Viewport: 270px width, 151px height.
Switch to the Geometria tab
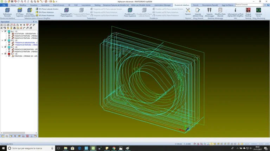(45, 5)
